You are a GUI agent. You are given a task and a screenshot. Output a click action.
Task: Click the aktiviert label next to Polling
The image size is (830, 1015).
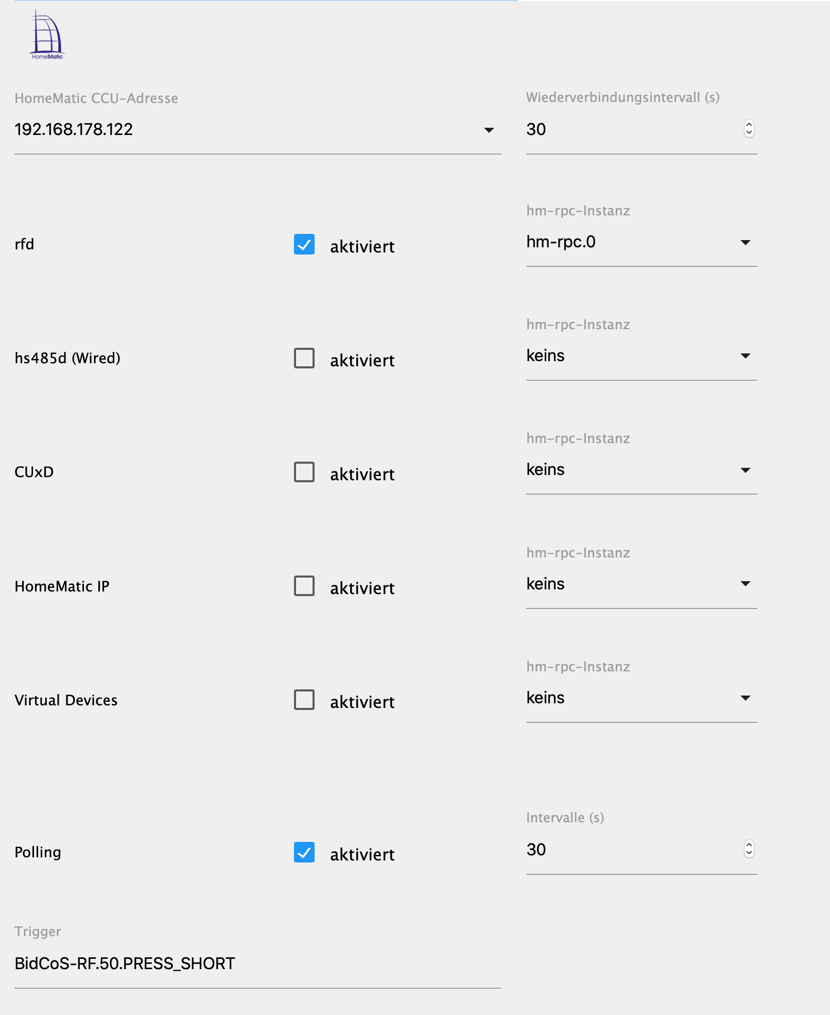pyautogui.click(x=362, y=854)
